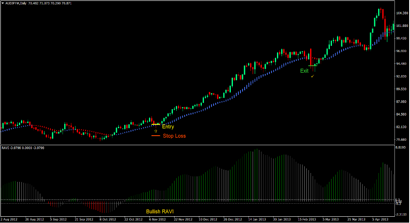Click the check mark icon below Exit
The image size is (410, 223).
(x=313, y=76)
